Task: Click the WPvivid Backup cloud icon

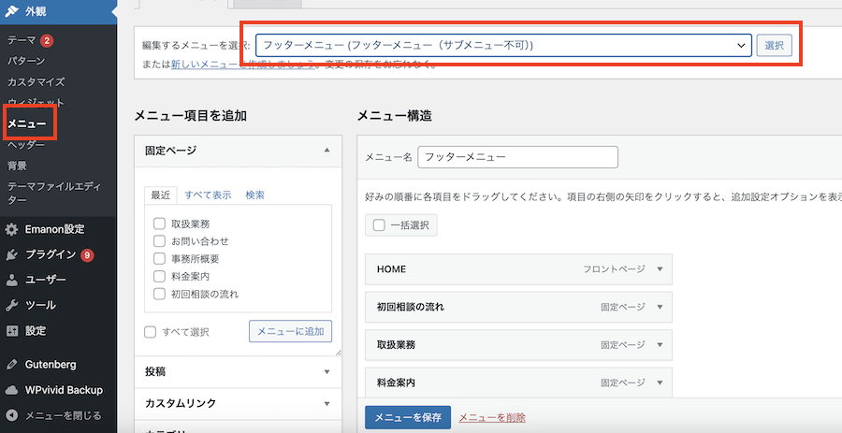Action: [x=12, y=390]
